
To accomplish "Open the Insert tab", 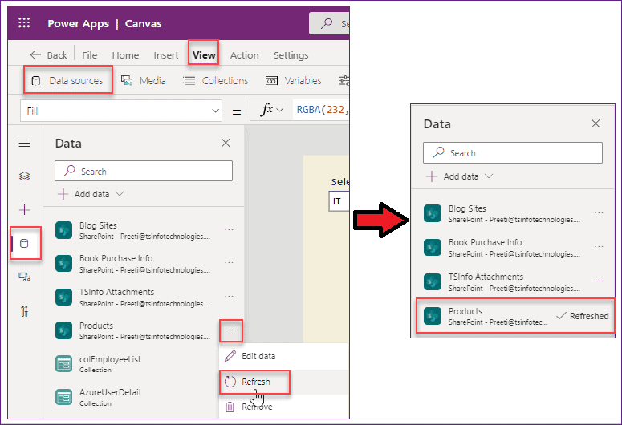I will tap(166, 55).
